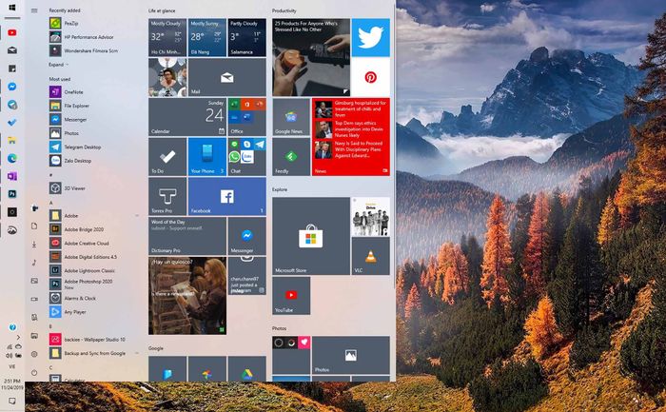The image size is (666, 412).
Task: Open the Mail tile
Action: click(x=226, y=77)
